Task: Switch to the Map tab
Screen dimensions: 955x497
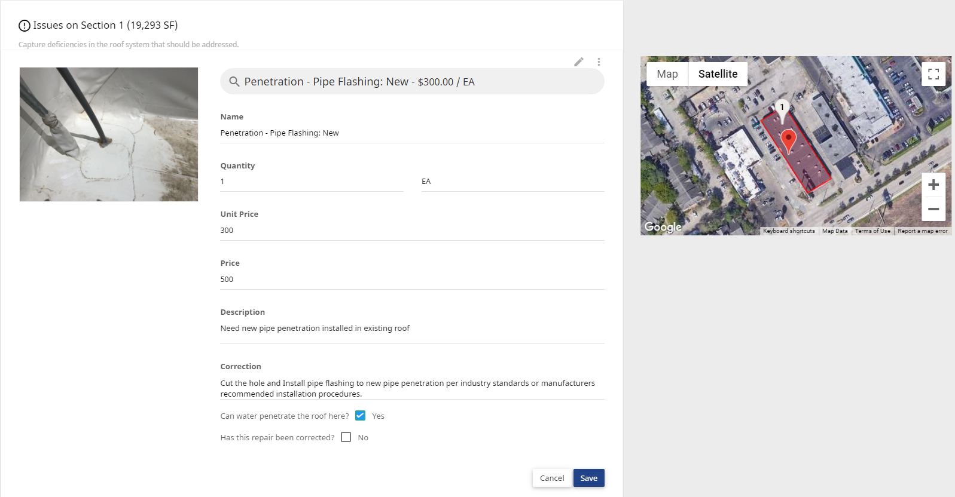Action: [667, 74]
